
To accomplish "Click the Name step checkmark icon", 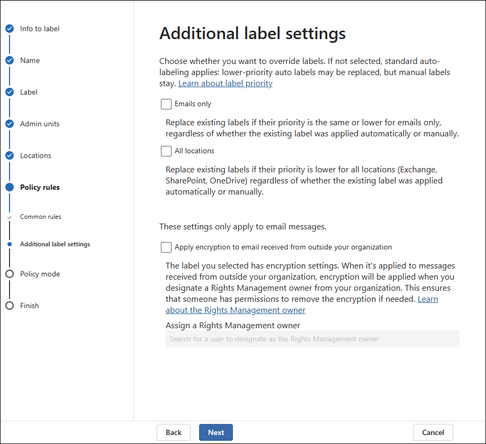I will tap(10, 60).
